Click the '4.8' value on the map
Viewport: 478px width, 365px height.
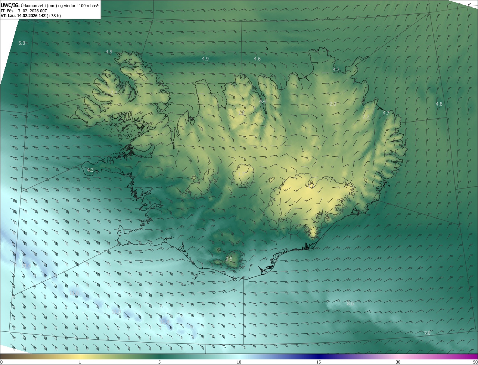coord(439,104)
